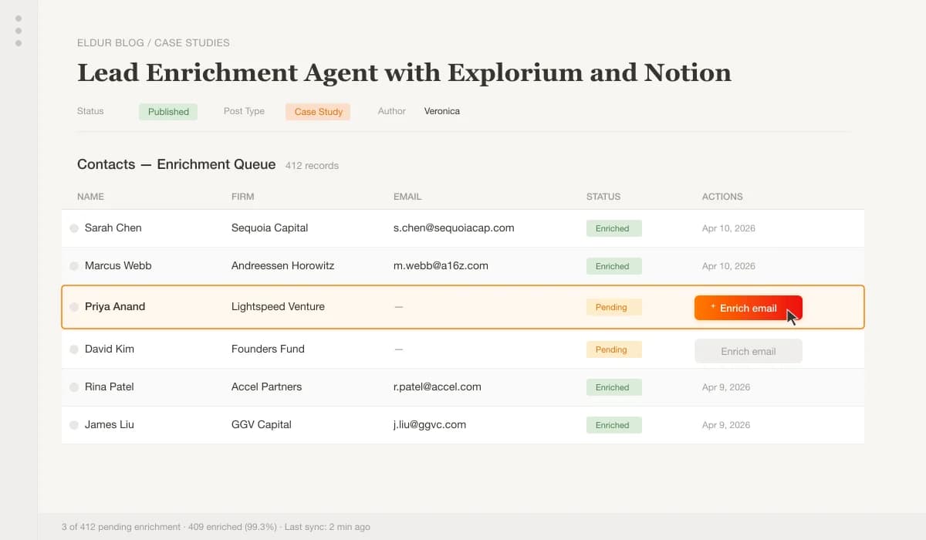
Task: Click the Pending badge in David Kim's row
Action: click(613, 349)
